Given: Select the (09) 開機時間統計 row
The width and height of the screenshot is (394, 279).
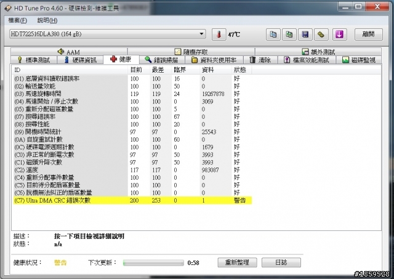Looking at the screenshot, I should 132,132.
